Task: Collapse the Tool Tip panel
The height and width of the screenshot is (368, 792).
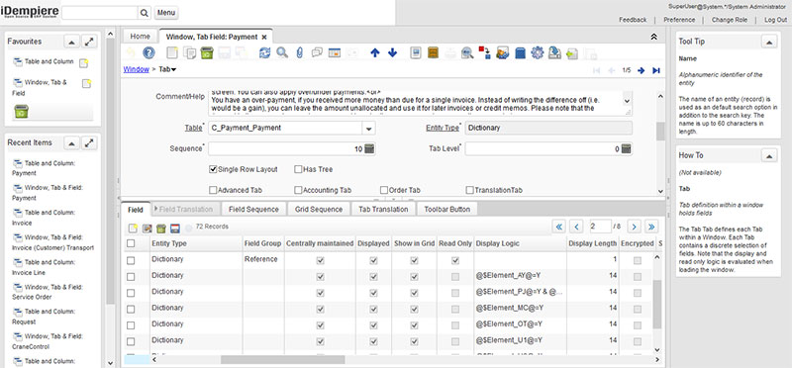Action: pos(769,43)
